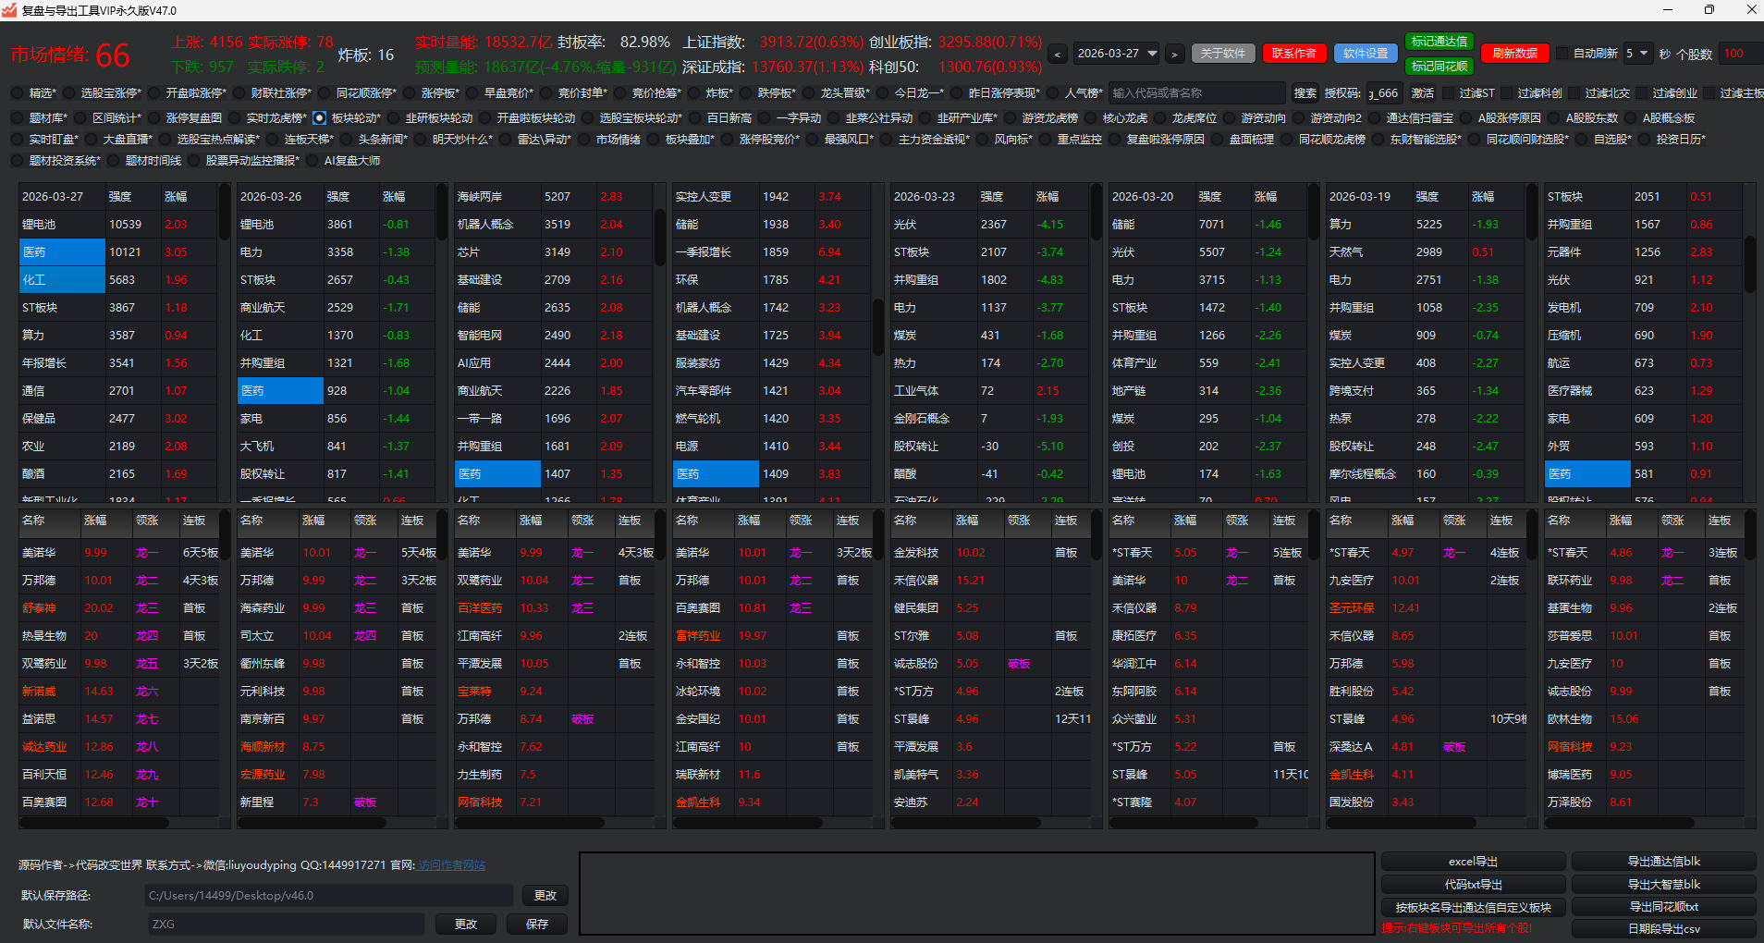Open the 2026-03-27 date dropdown

pos(1116,54)
